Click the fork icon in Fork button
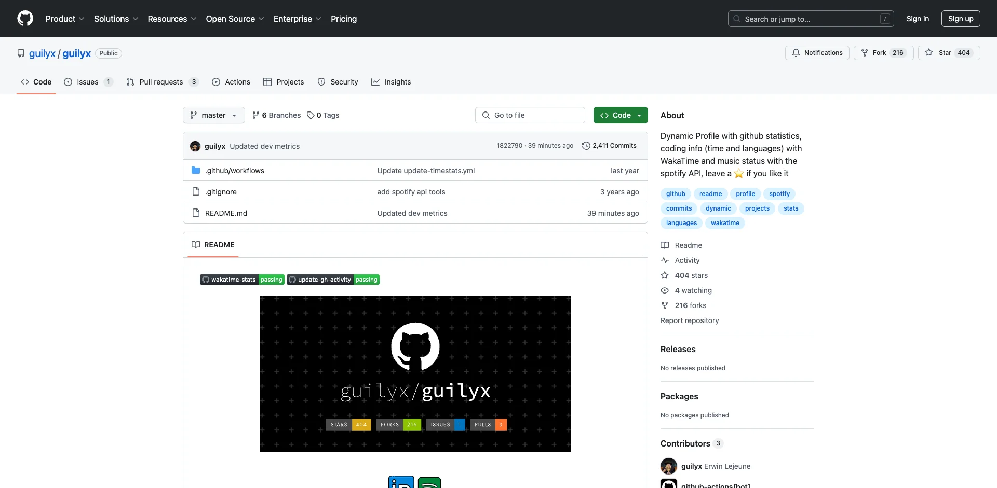This screenshot has width=997, height=488. pos(865,53)
